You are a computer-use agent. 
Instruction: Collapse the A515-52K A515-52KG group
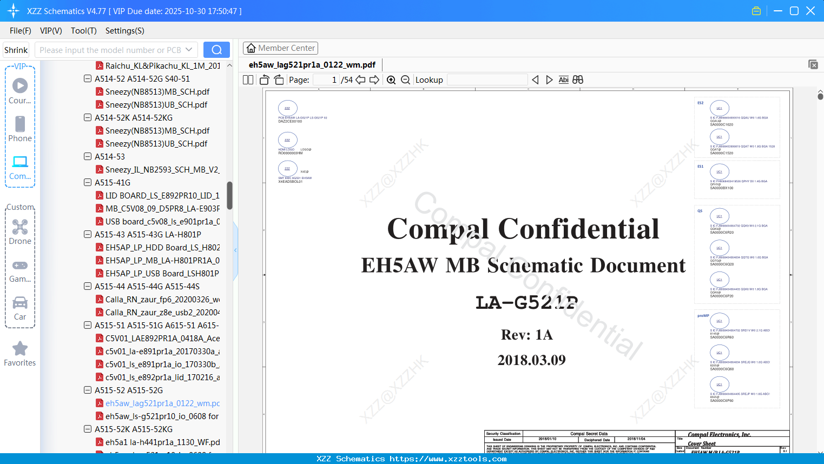coord(88,429)
